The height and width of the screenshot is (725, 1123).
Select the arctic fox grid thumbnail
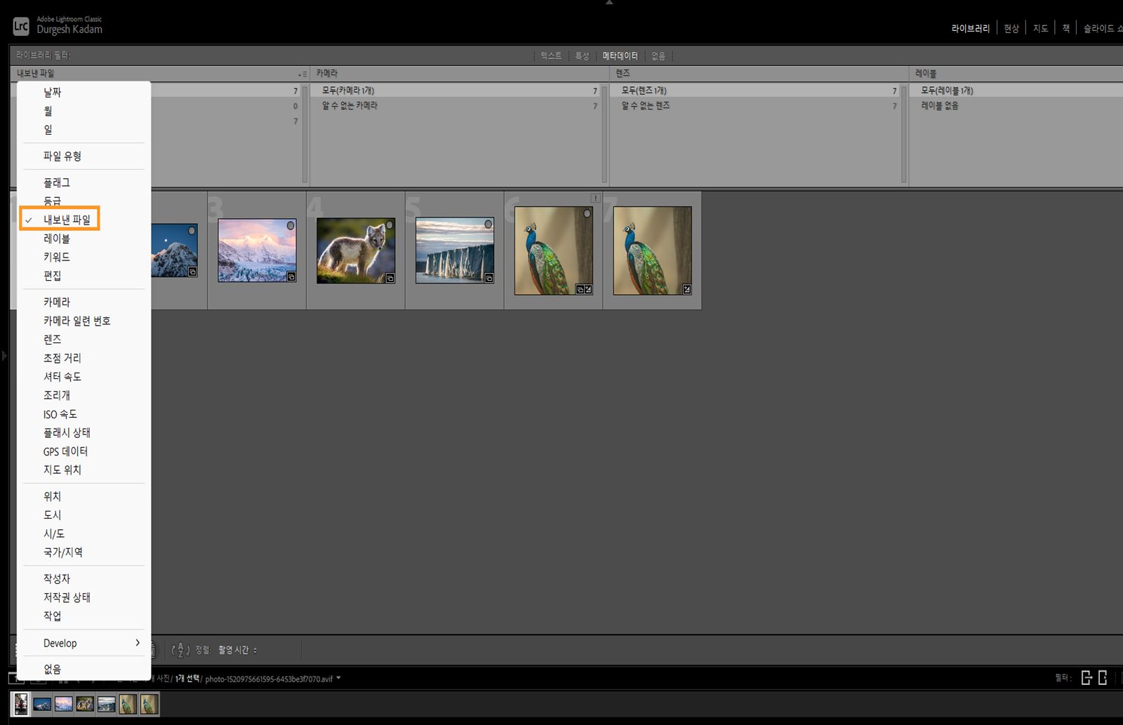click(356, 251)
